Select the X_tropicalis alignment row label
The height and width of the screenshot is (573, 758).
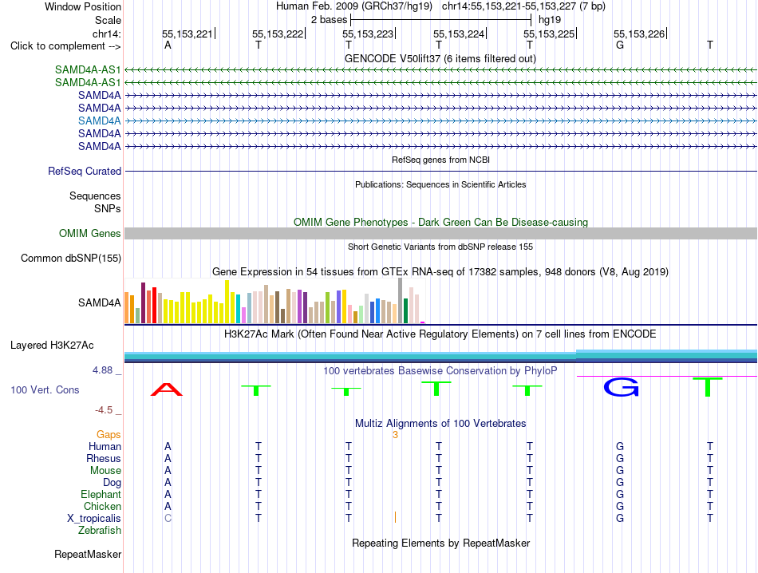pyautogui.click(x=94, y=519)
